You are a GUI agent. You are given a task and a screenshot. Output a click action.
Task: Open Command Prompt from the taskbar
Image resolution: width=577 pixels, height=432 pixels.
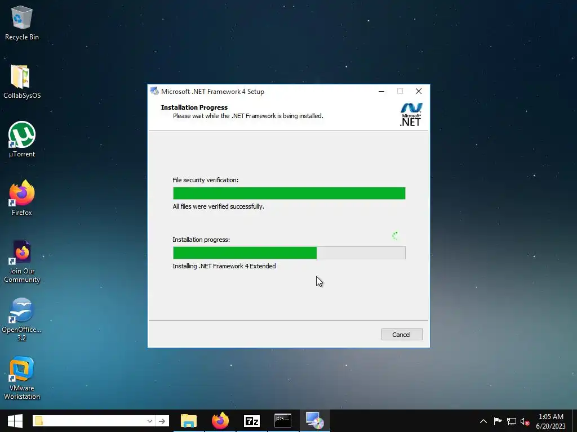283,421
